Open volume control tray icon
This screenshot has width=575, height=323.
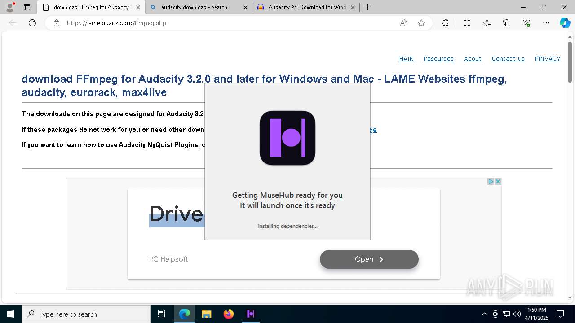tap(517, 314)
